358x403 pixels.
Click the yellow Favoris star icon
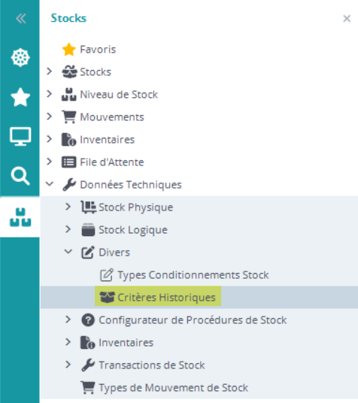pyautogui.click(x=68, y=50)
